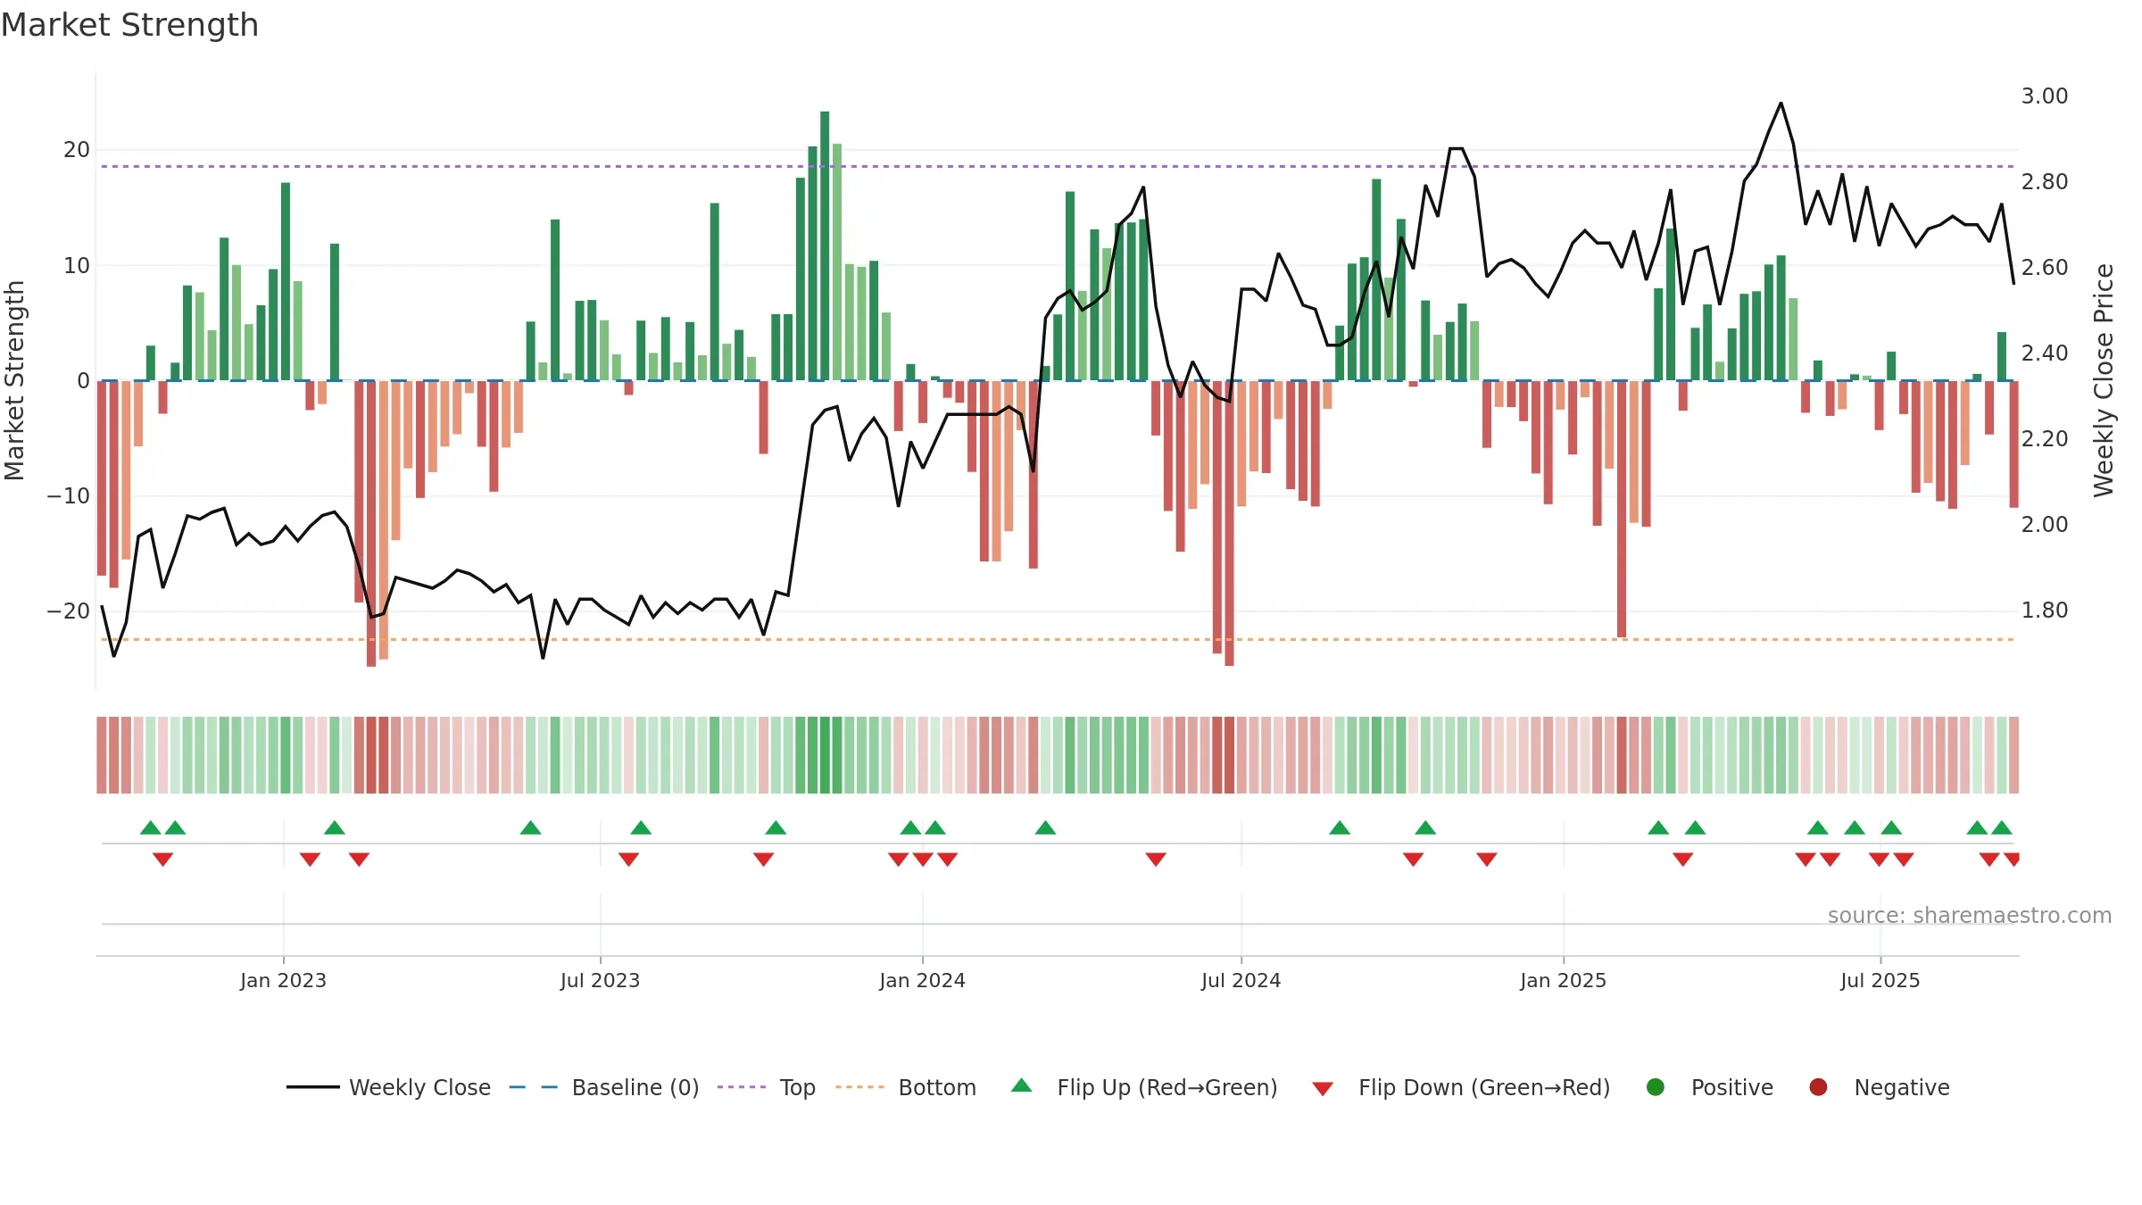Viewport: 2142px width, 1205px height.
Task: Click the dark red Negative legend dot
Action: tap(1818, 1087)
